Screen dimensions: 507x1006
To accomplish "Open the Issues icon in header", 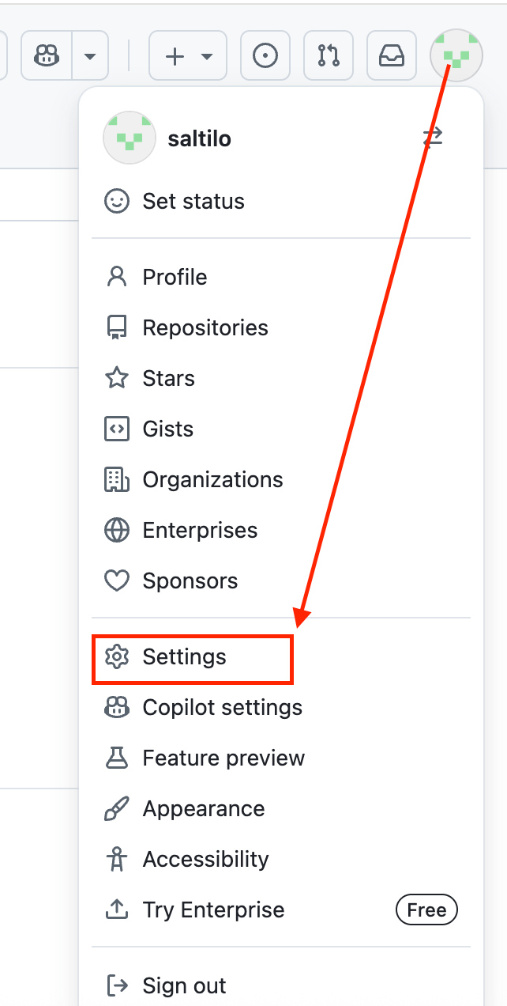I will (x=265, y=56).
